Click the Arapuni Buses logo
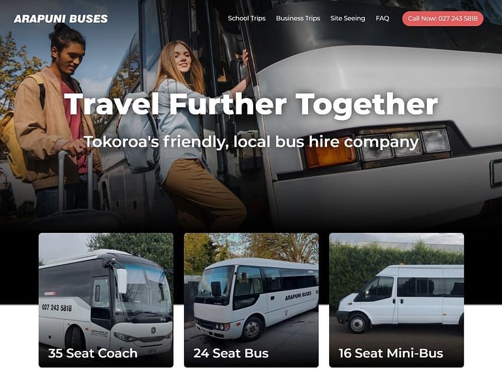Viewport: 502px width, 377px height. (x=61, y=18)
